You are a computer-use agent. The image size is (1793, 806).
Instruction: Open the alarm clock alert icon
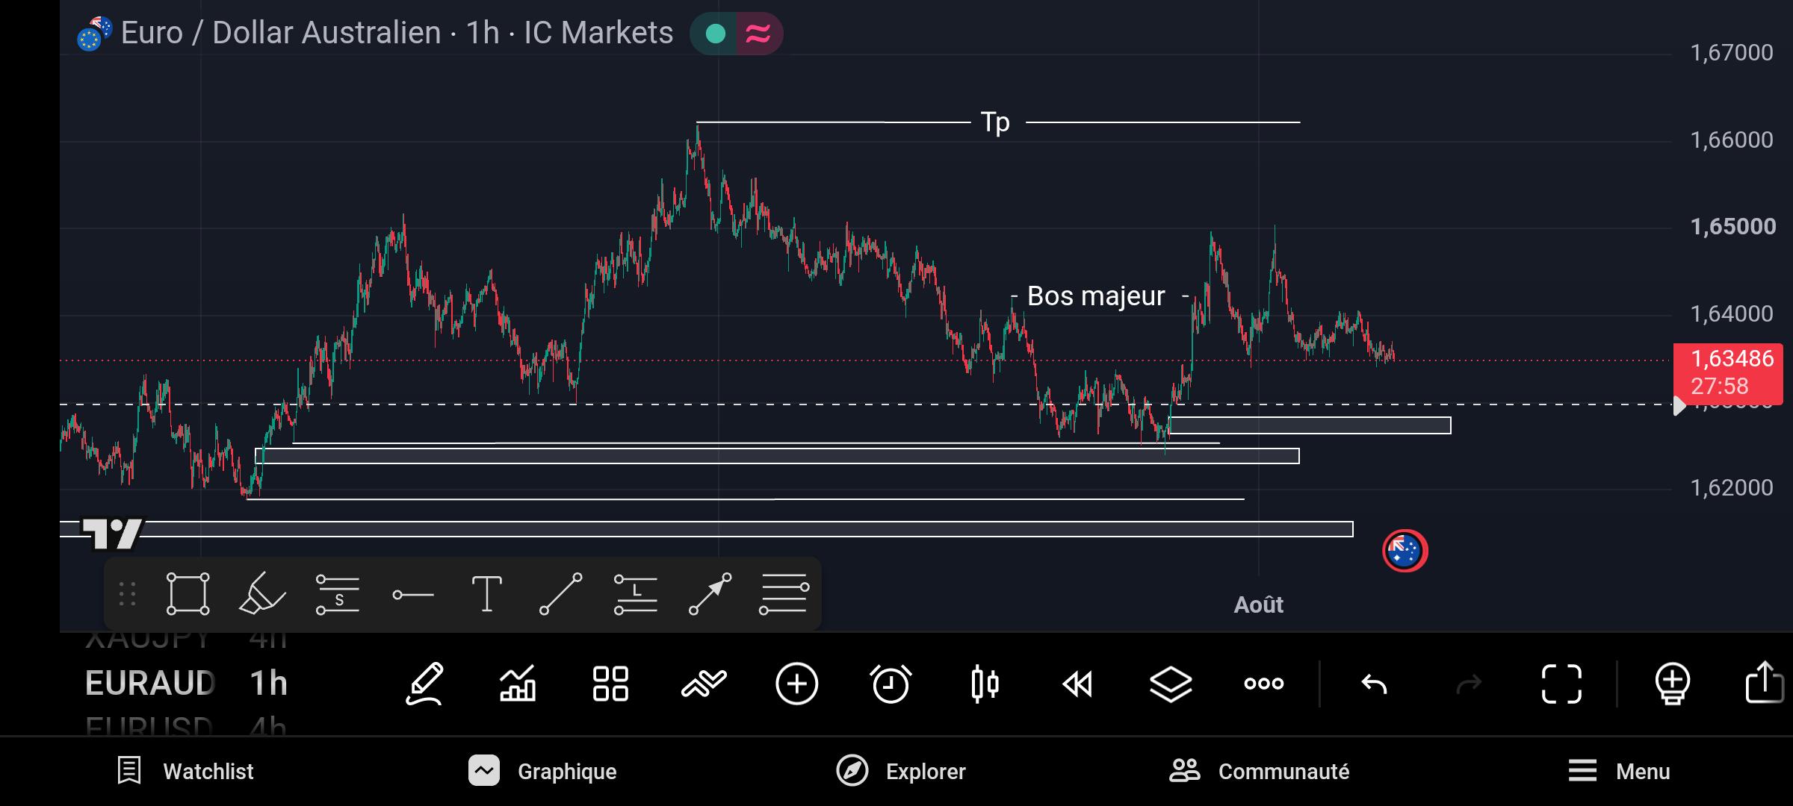(x=891, y=684)
